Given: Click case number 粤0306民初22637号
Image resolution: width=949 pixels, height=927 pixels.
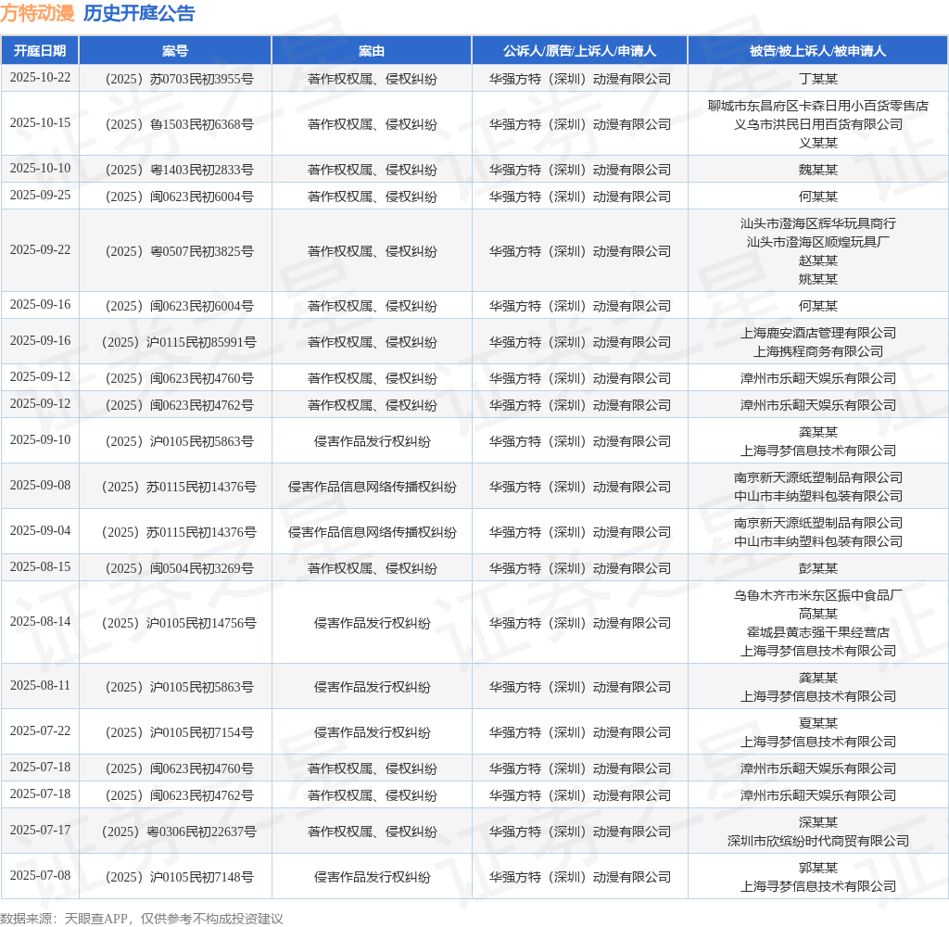Looking at the screenshot, I should [x=179, y=832].
